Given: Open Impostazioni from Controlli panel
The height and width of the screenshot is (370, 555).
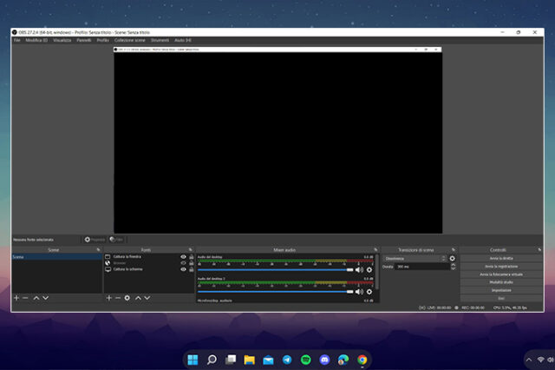Looking at the screenshot, I should (501, 290).
